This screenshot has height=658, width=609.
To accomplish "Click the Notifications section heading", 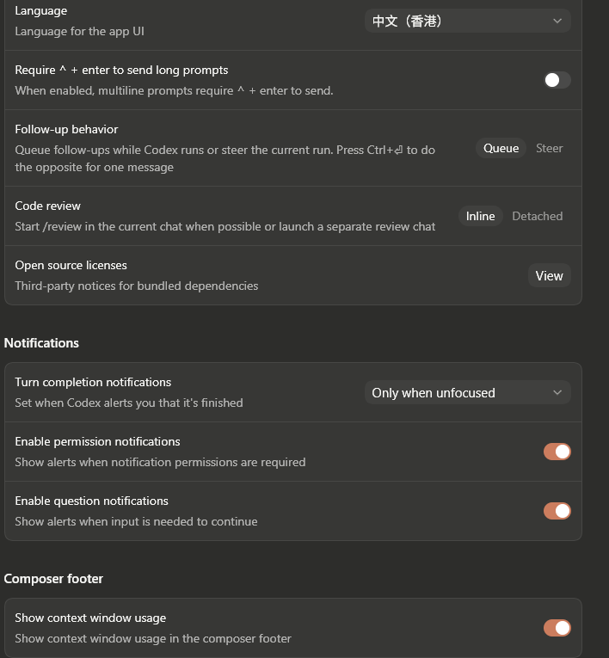I will point(41,343).
